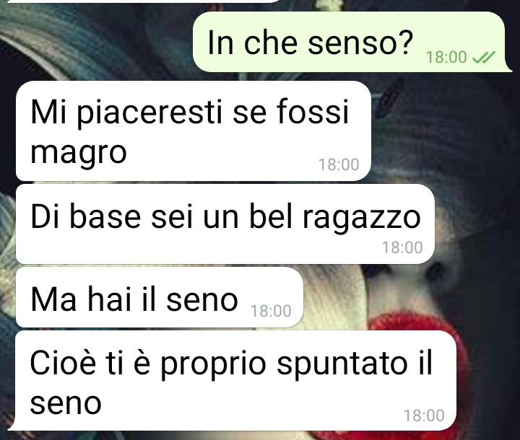The height and width of the screenshot is (440, 520).
Task: Select the "Ma hai il seno" message bubble
Action: (x=160, y=297)
